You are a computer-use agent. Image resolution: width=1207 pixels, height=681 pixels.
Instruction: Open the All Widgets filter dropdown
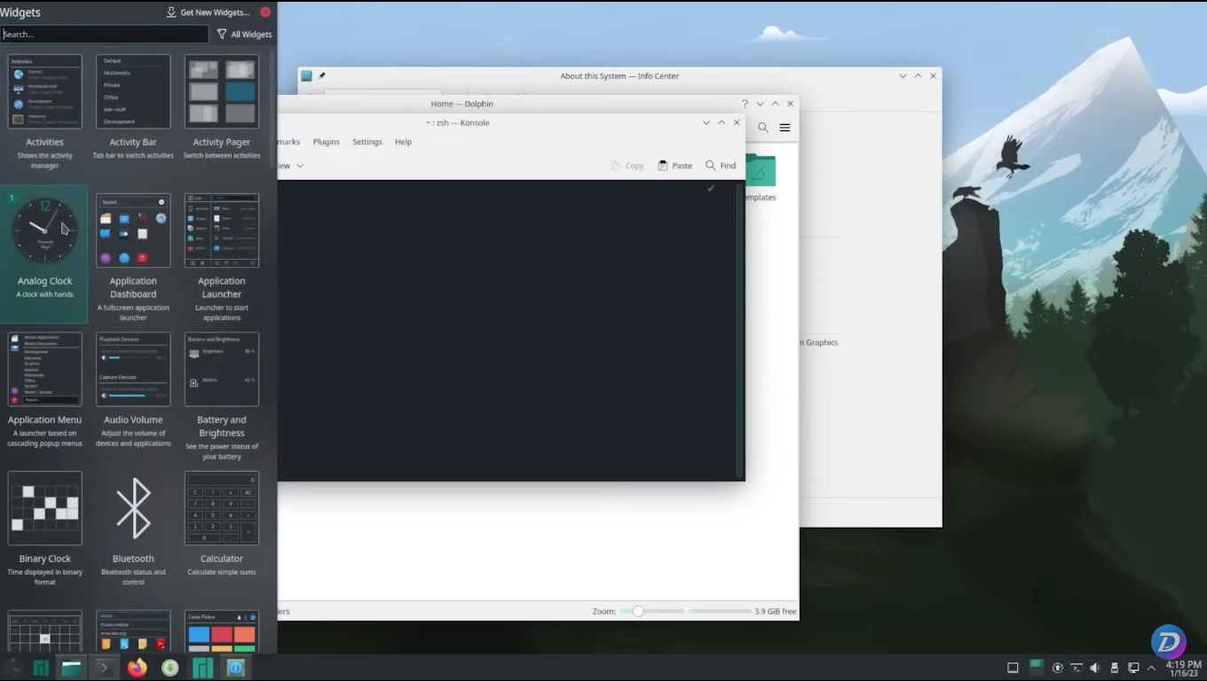click(244, 34)
